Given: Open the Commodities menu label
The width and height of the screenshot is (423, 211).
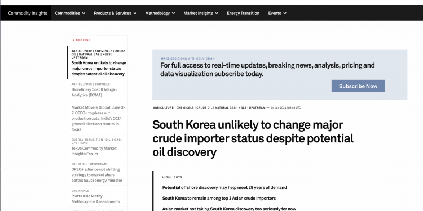Looking at the screenshot, I should 68,13.
